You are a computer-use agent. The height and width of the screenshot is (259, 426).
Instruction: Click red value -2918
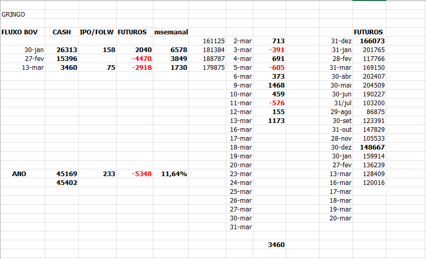pos(135,68)
